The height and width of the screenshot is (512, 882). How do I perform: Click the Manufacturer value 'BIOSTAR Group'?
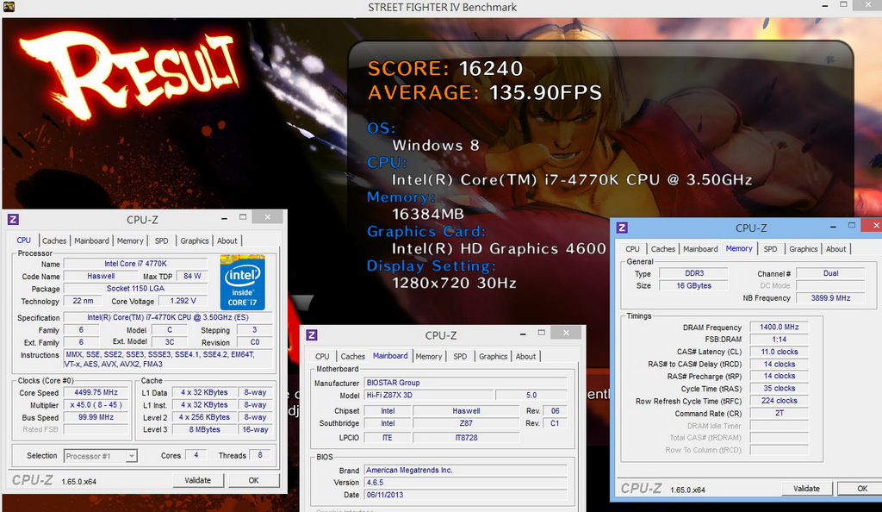point(465,383)
